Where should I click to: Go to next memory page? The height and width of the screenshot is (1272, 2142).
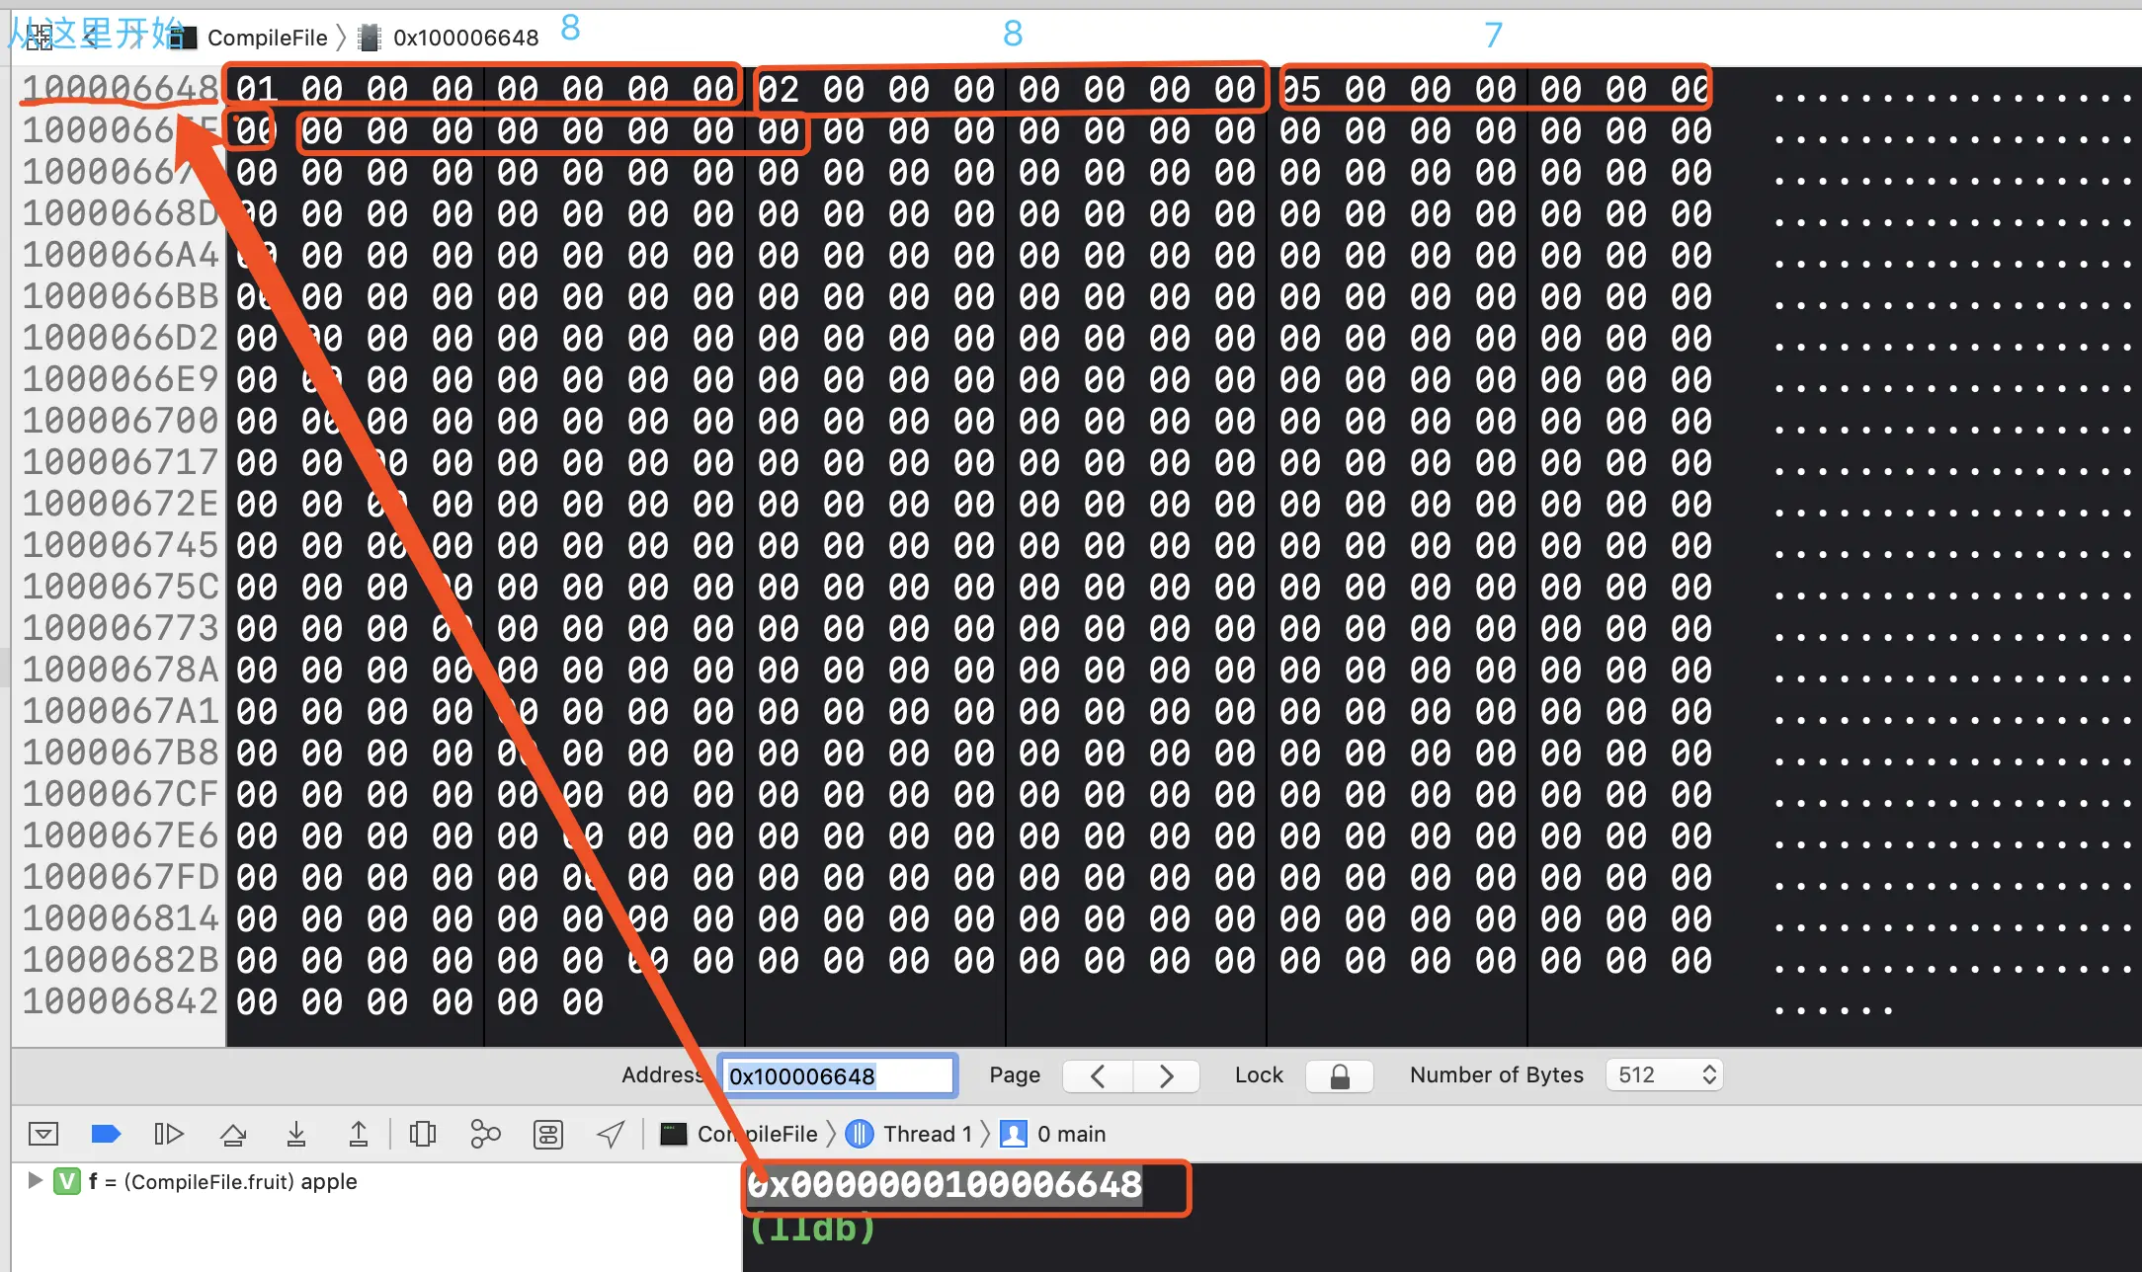pyautogui.click(x=1166, y=1075)
